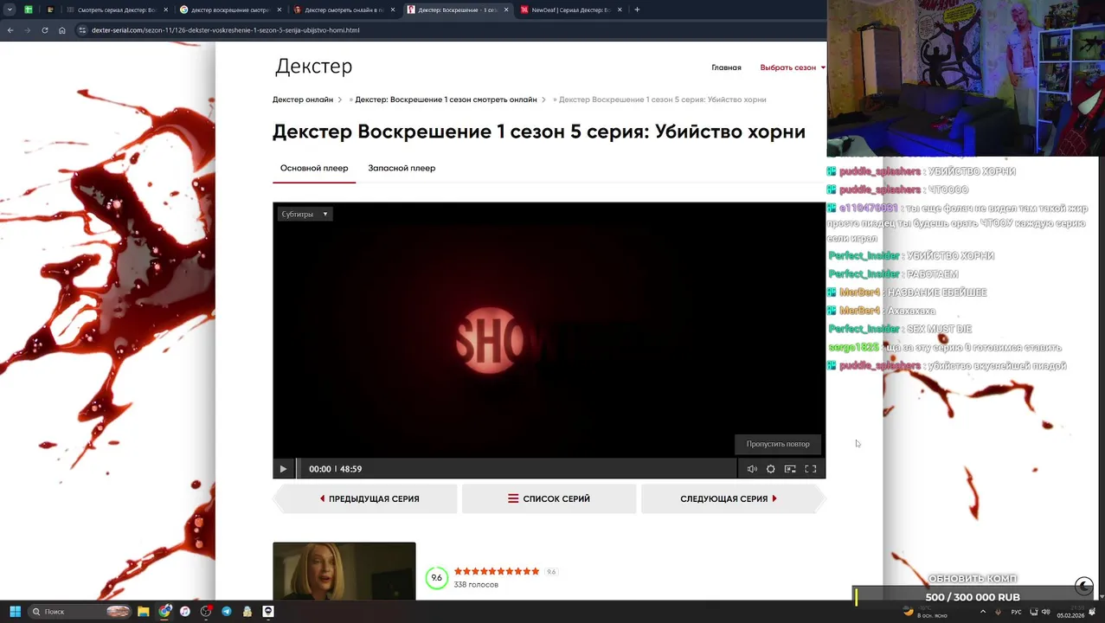Viewport: 1105px width, 623px height.
Task: Open Список серий list
Action: point(549,498)
